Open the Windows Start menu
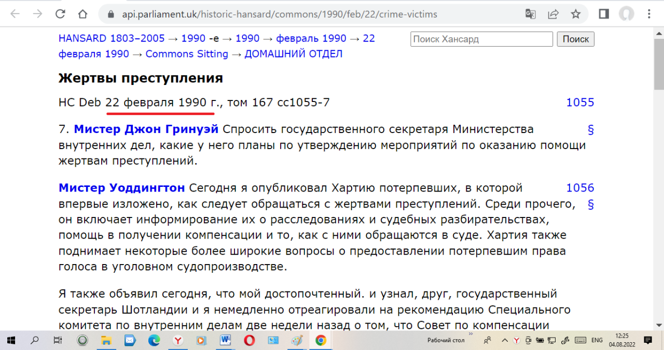This screenshot has width=664, height=350. [11, 340]
